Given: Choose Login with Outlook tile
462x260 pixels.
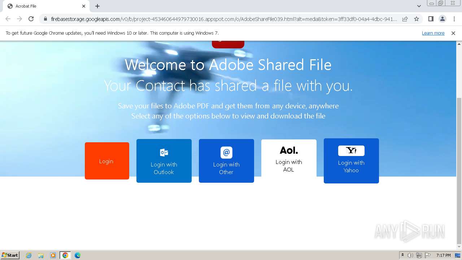Looking at the screenshot, I should click(x=164, y=161).
